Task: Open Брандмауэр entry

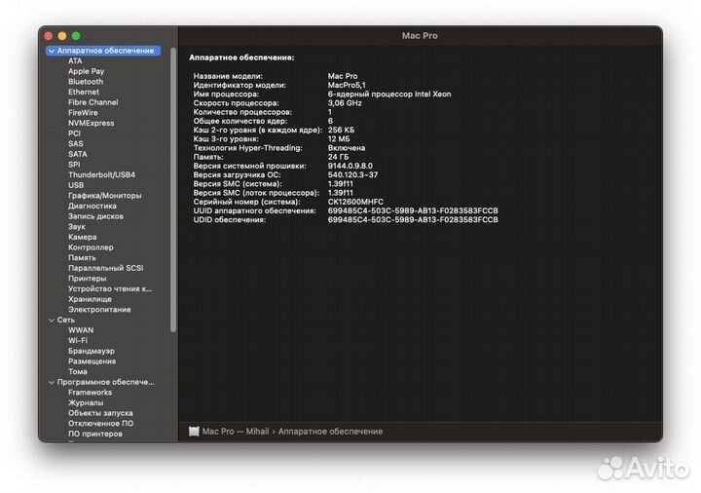Action: [x=92, y=351]
